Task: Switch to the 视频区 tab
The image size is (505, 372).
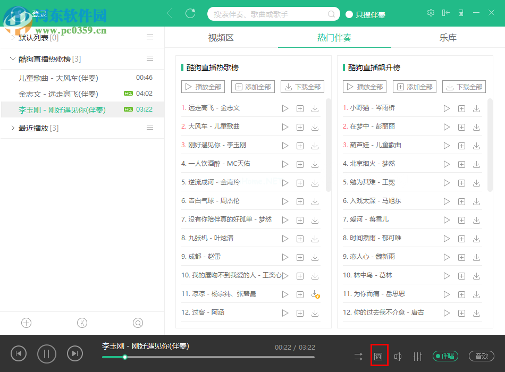Action: [221, 38]
